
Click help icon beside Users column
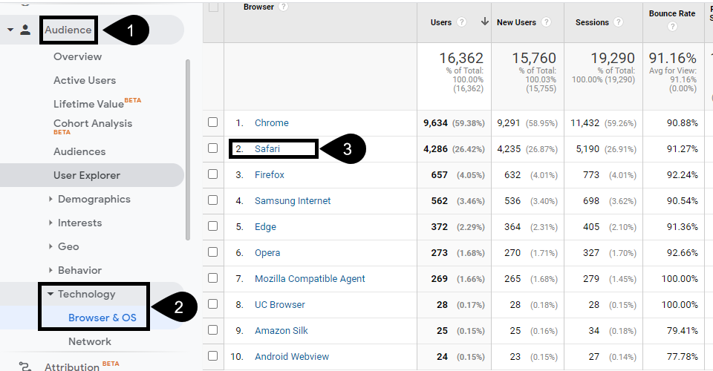[x=462, y=22]
